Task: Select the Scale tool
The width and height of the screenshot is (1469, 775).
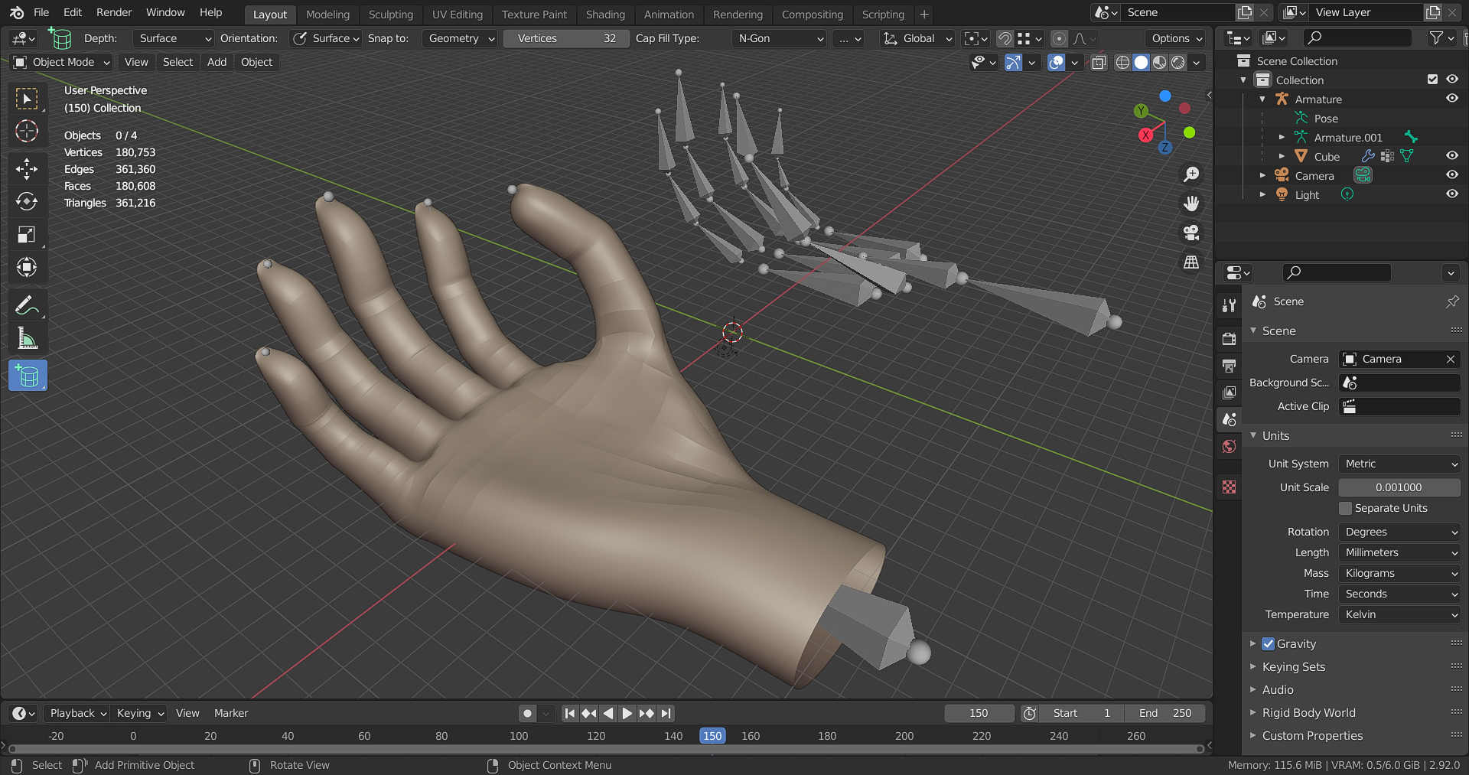Action: click(27, 235)
